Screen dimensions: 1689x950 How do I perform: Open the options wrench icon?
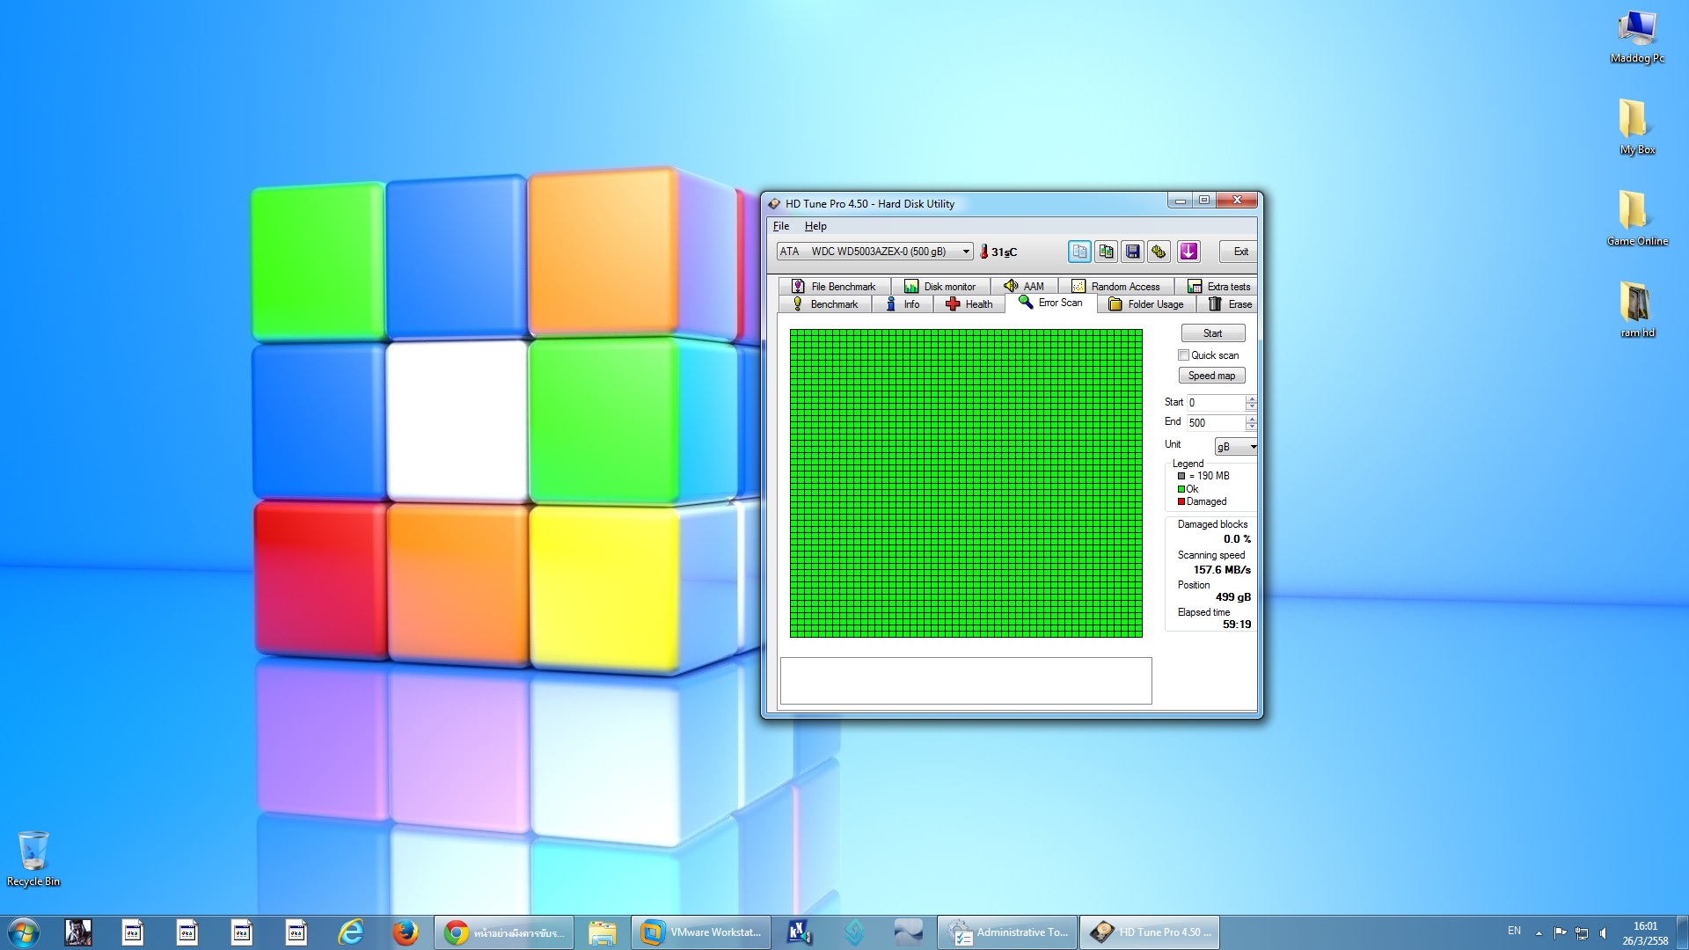coord(1159,252)
